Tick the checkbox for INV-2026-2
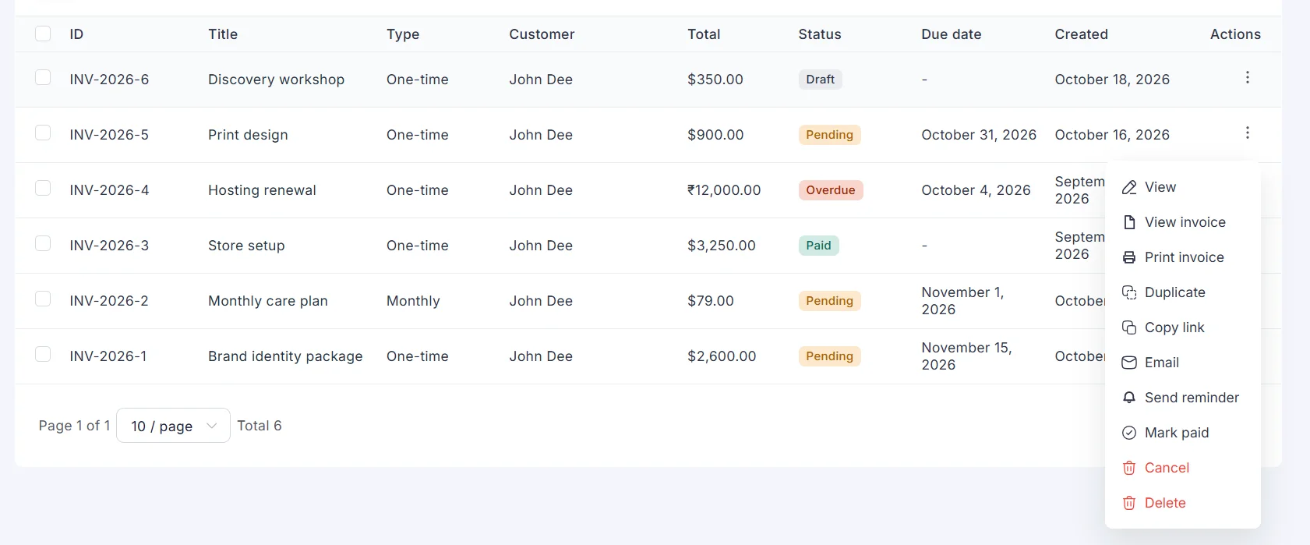1310x545 pixels. tap(43, 299)
